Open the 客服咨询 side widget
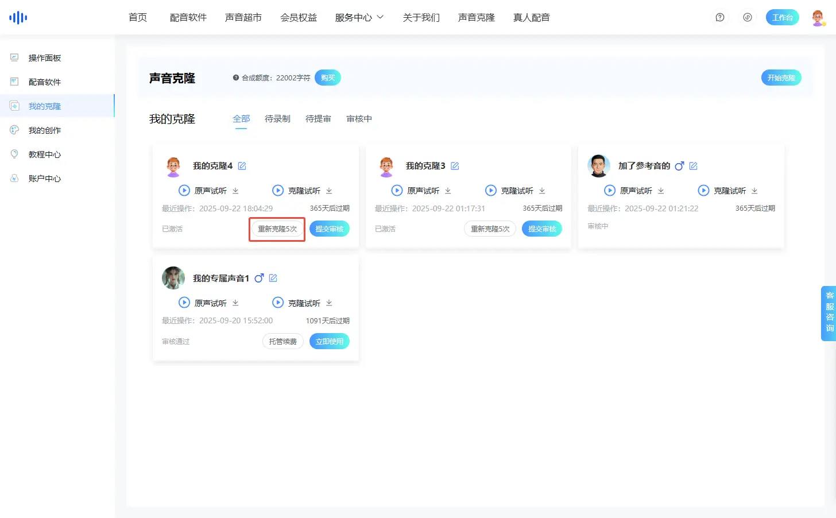Screen dimensions: 836x518 click(829, 312)
